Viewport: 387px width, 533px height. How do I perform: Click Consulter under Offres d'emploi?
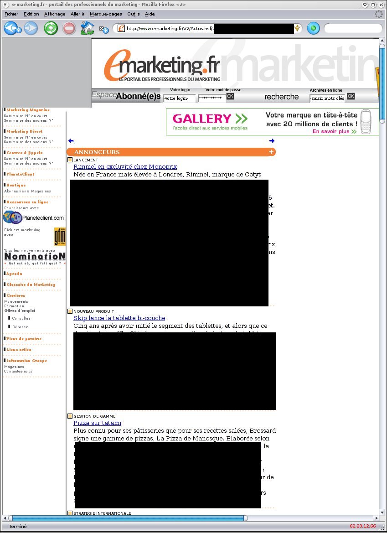21,319
